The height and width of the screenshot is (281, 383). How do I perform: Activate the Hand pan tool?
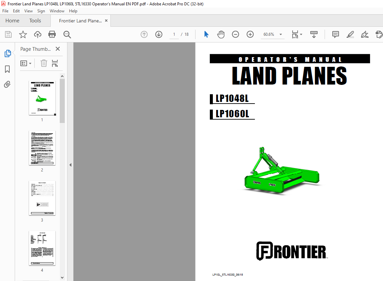coord(221,34)
